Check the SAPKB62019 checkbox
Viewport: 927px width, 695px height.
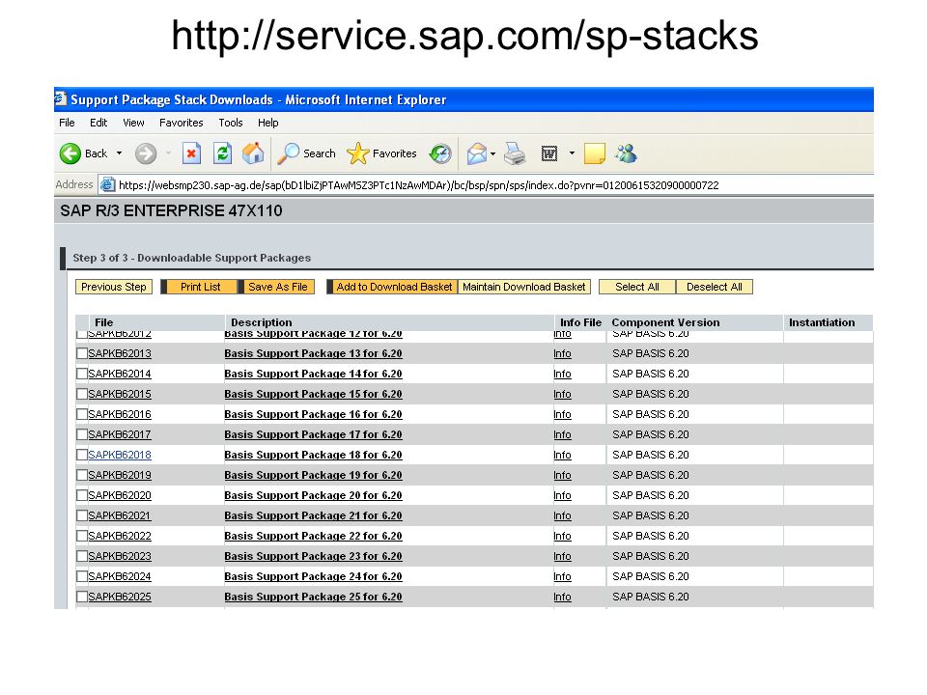[x=82, y=475]
